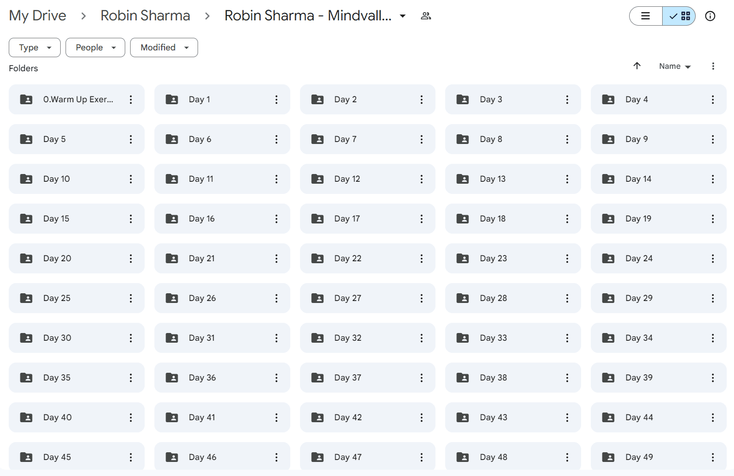Open the shared-with people icon next to folder title
This screenshot has width=734, height=476.
(426, 16)
